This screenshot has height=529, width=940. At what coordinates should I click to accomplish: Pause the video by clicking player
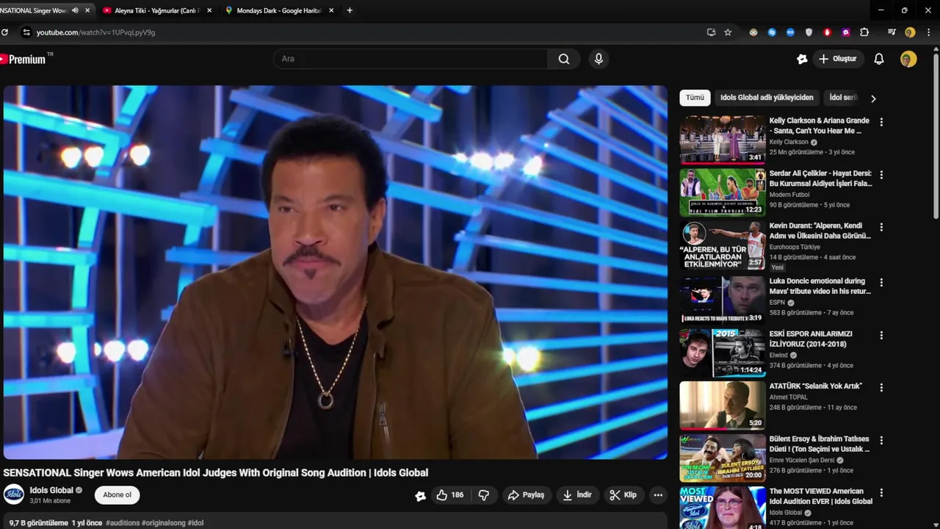(x=336, y=272)
